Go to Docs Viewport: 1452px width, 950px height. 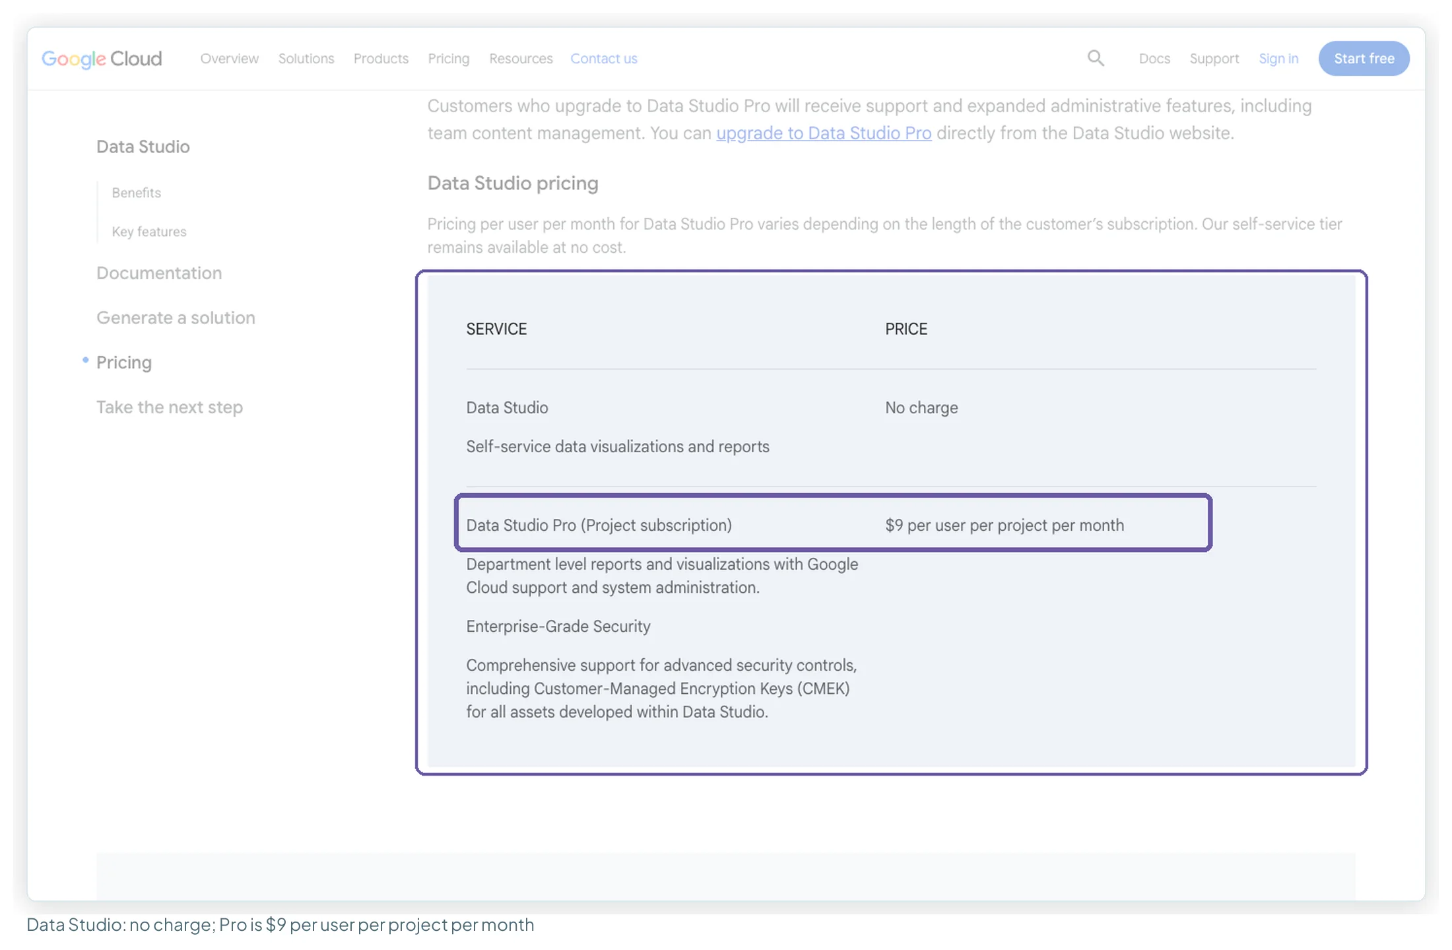coord(1154,59)
